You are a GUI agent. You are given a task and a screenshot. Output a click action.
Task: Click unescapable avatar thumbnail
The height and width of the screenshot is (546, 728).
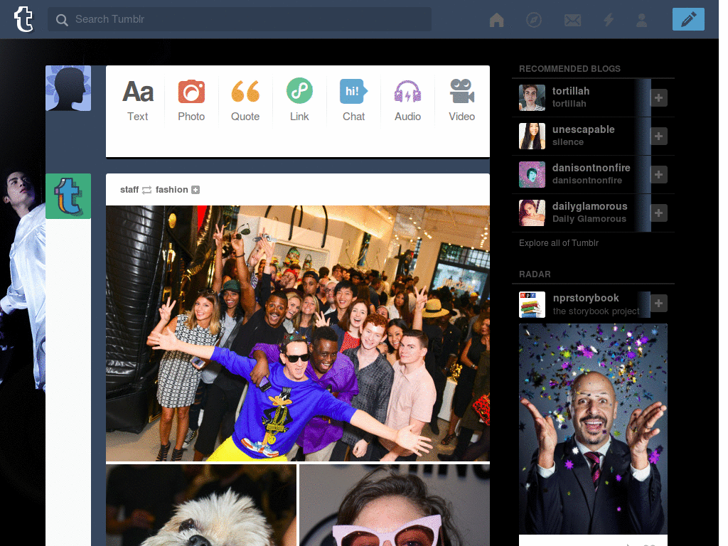tap(532, 136)
